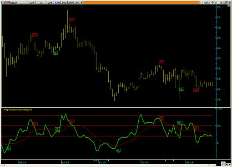Click red SAT signal near the 24.5 price level

click(161, 62)
